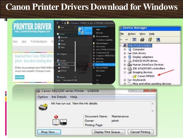Open the Ink Details menu

point(59,97)
